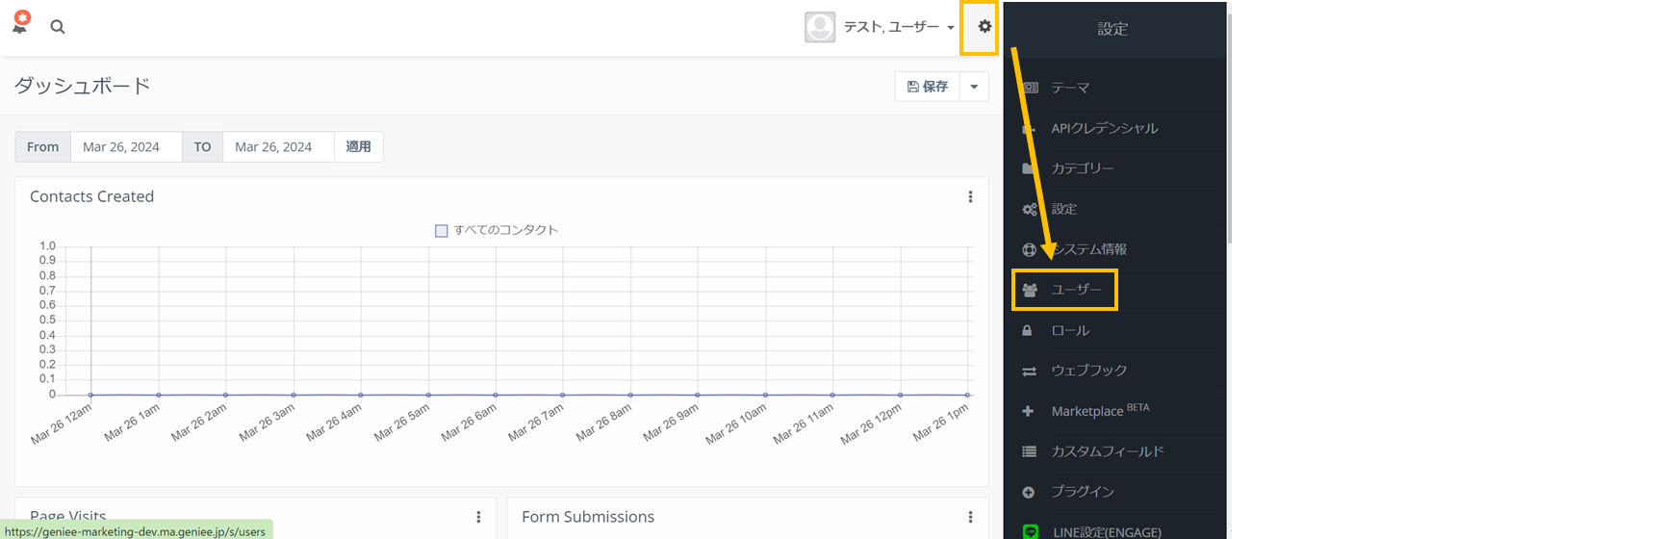Image resolution: width=1662 pixels, height=539 pixels.
Task: Click the LINE設定(ENGAGE) icon
Action: point(1030,531)
